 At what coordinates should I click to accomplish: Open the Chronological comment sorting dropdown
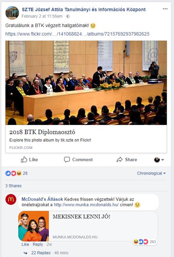[151, 173]
